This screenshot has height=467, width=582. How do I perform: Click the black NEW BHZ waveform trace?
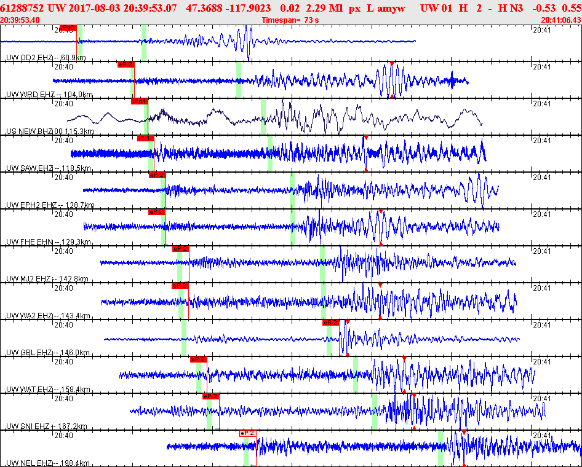point(274,117)
